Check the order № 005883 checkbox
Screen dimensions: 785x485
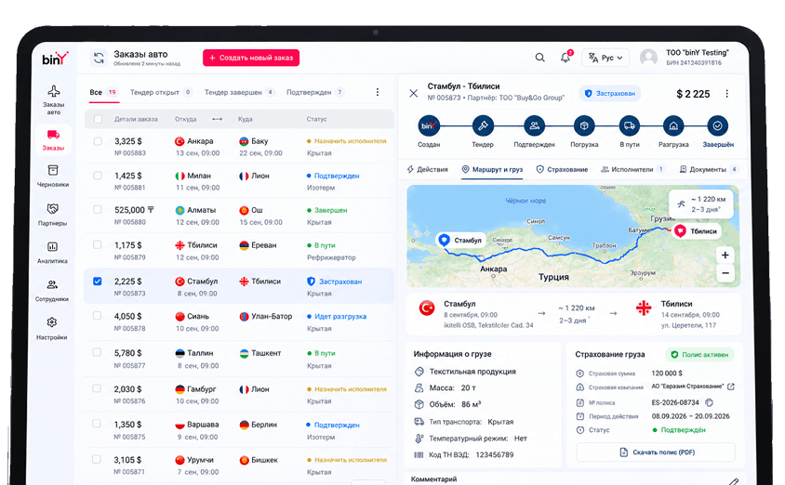tap(98, 141)
